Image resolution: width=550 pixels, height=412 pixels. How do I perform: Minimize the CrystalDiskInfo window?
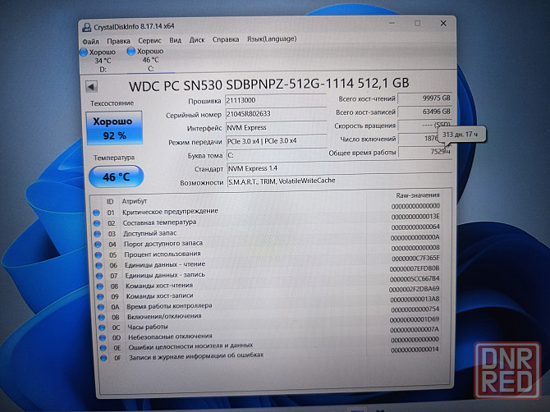[x=392, y=23]
